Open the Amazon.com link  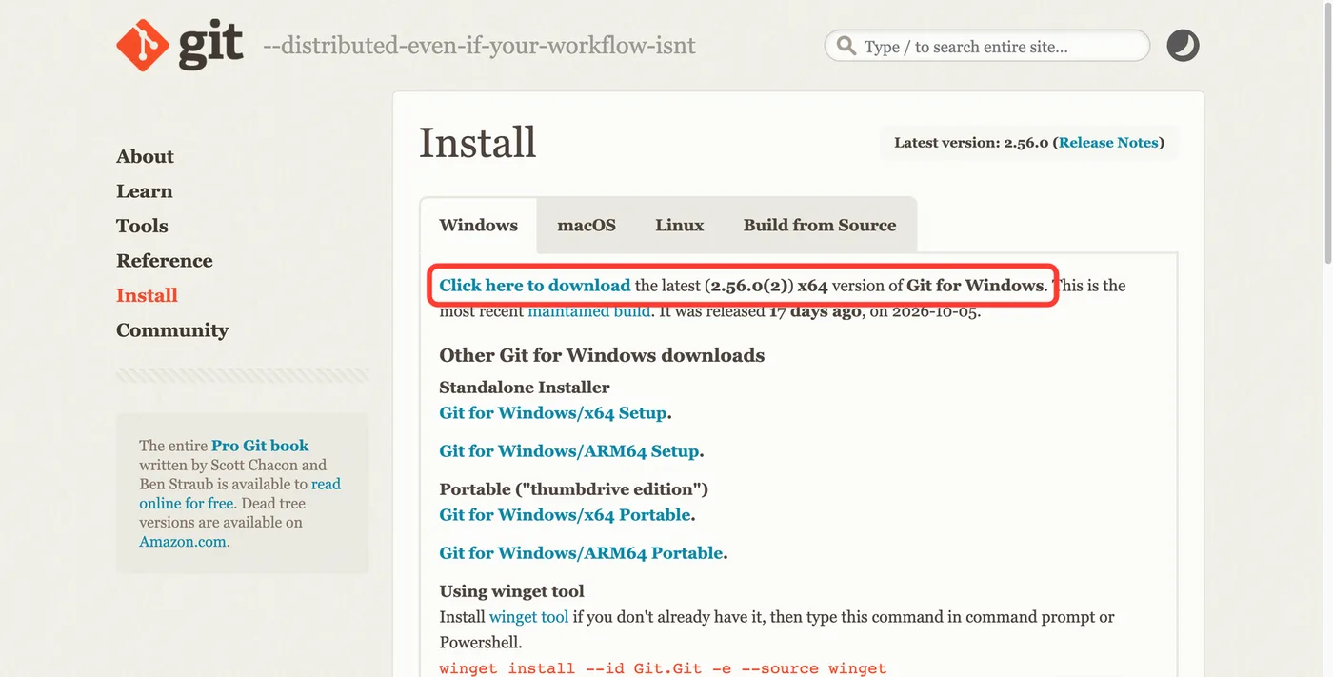[x=183, y=542]
